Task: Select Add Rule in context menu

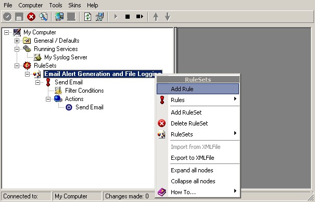Action: click(198, 89)
